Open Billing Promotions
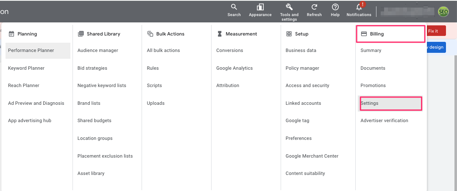Image resolution: width=457 pixels, height=191 pixels. pos(373,85)
